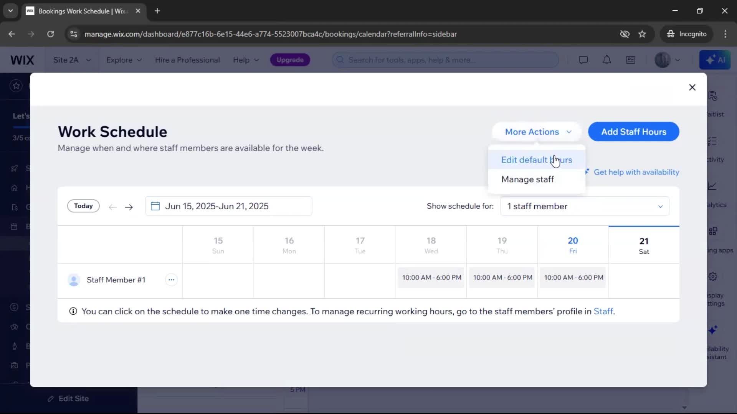Go to previous week arrow

(112, 207)
